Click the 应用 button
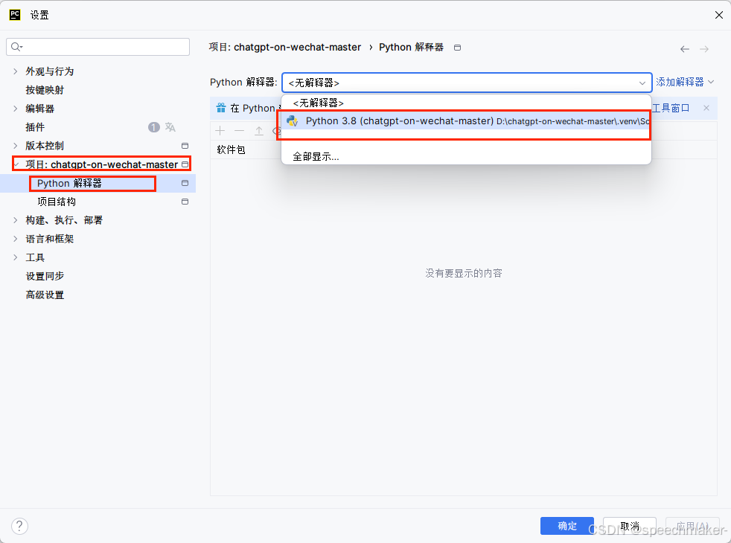This screenshot has width=731, height=543. coord(692,526)
